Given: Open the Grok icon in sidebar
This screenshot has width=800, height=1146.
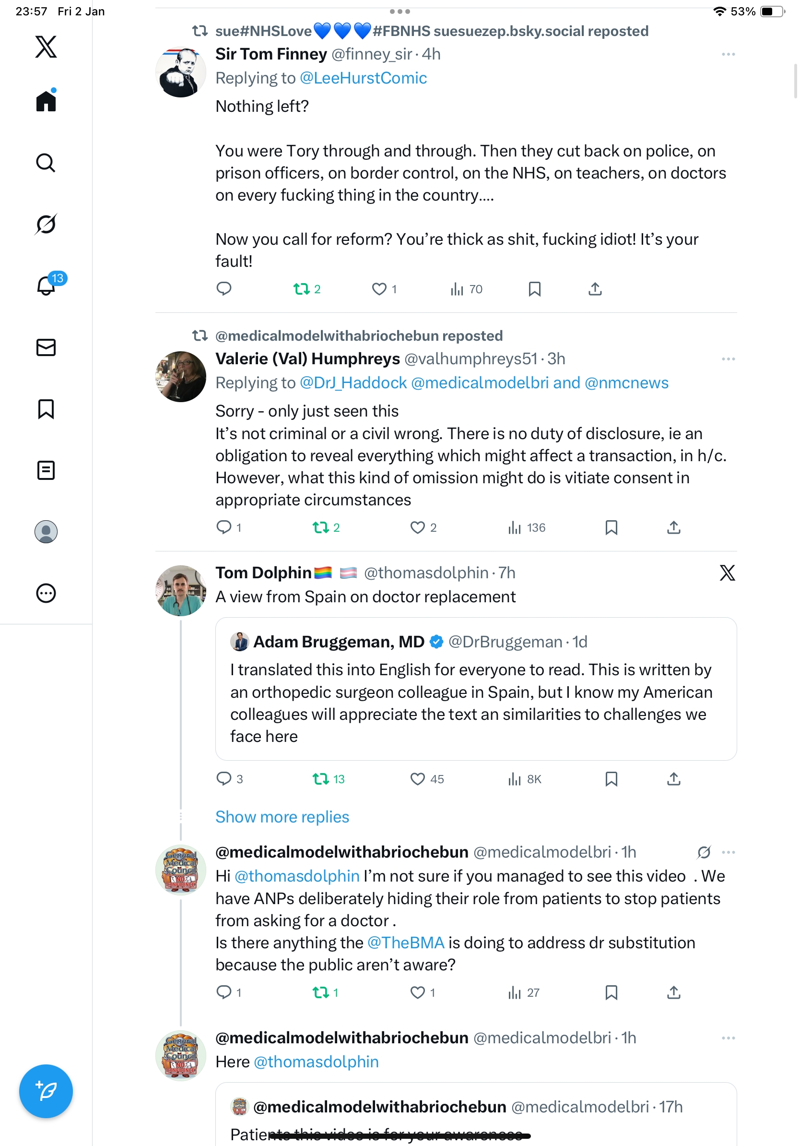Looking at the screenshot, I should coord(46,224).
